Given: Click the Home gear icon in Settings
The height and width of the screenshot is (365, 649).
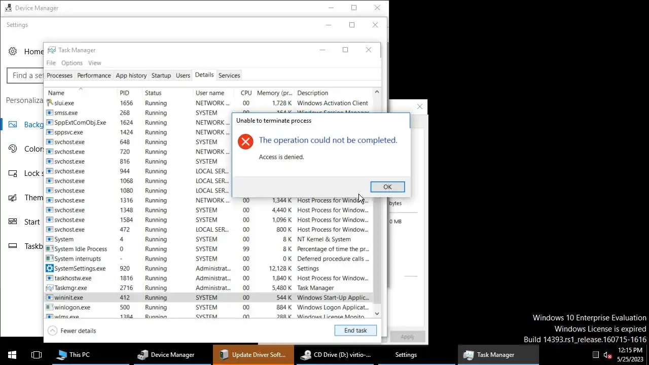Looking at the screenshot, I should (x=13, y=51).
